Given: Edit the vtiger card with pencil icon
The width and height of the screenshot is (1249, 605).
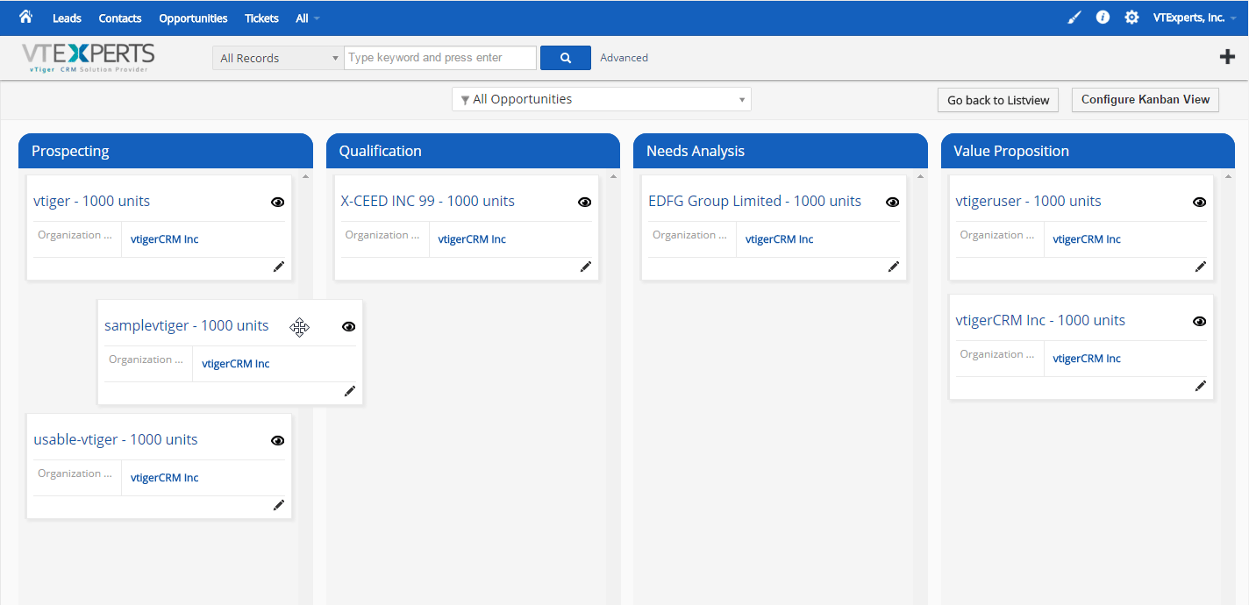Looking at the screenshot, I should click(x=279, y=267).
